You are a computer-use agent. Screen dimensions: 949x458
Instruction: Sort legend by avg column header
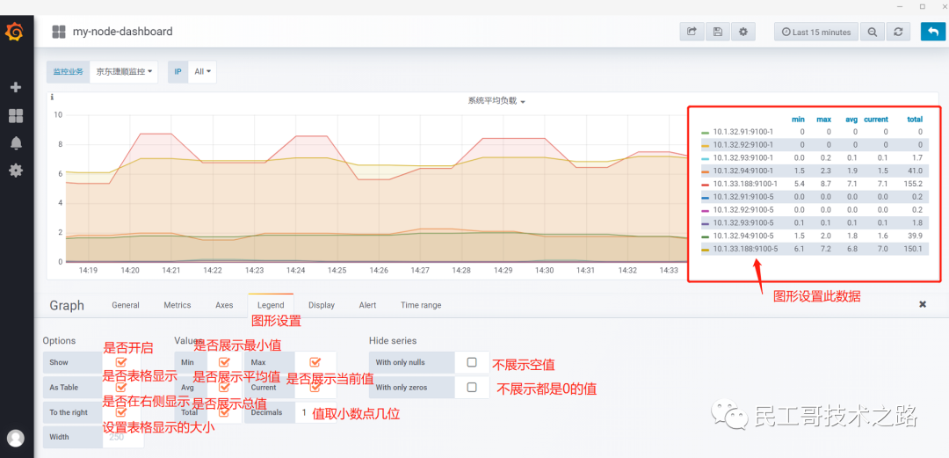point(851,120)
